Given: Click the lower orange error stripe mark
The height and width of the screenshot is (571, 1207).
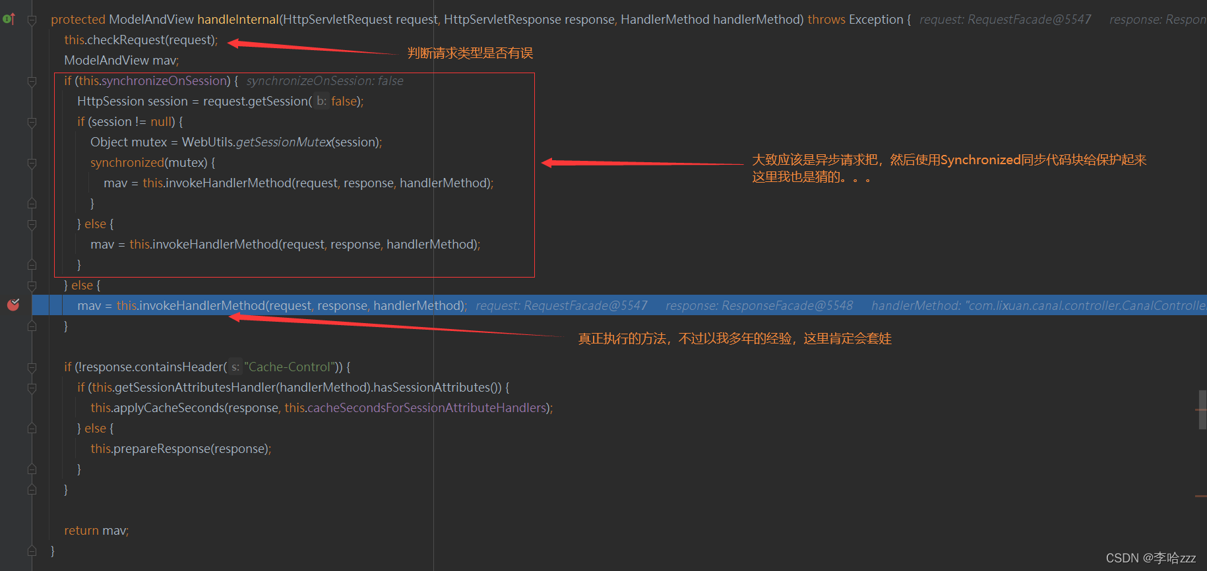Looking at the screenshot, I should point(1200,496).
